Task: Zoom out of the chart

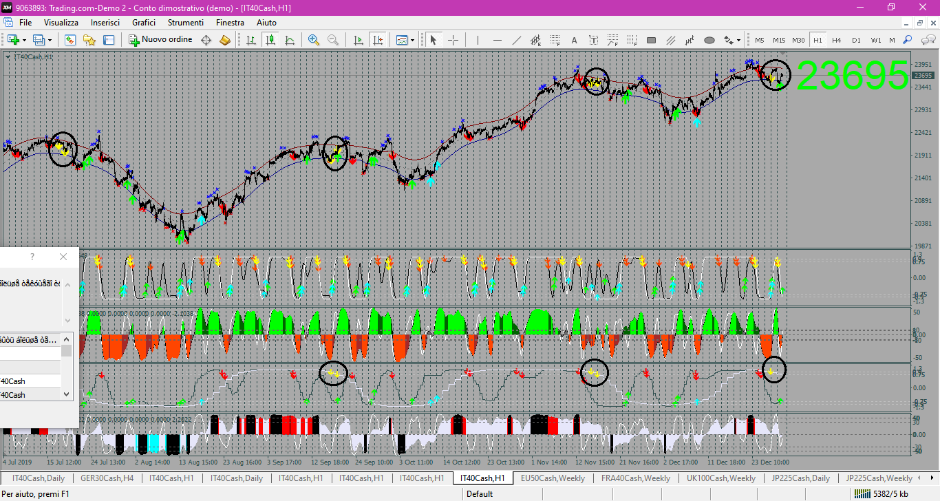Action: coord(333,40)
